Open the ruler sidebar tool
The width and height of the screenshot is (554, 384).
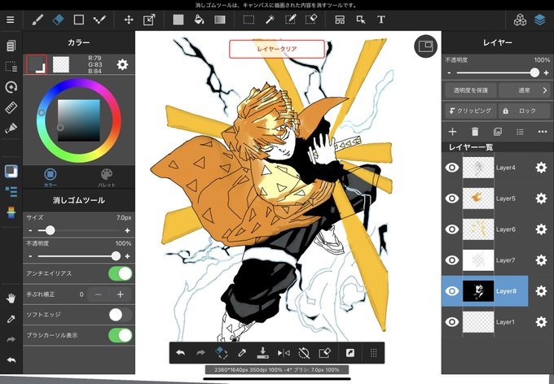point(11,107)
